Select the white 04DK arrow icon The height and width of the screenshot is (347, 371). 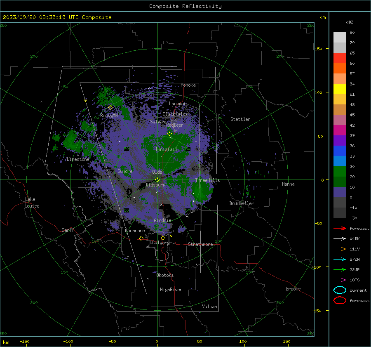340,238
